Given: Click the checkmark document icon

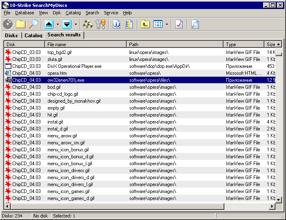Looking at the screenshot, I should click(x=179, y=24).
